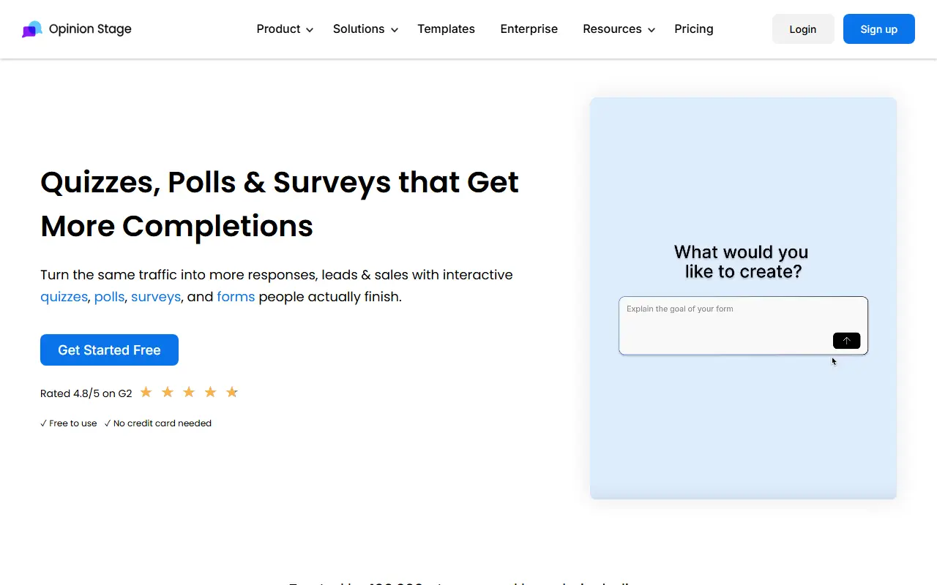
Task: Follow the polls link
Action: tap(110, 297)
